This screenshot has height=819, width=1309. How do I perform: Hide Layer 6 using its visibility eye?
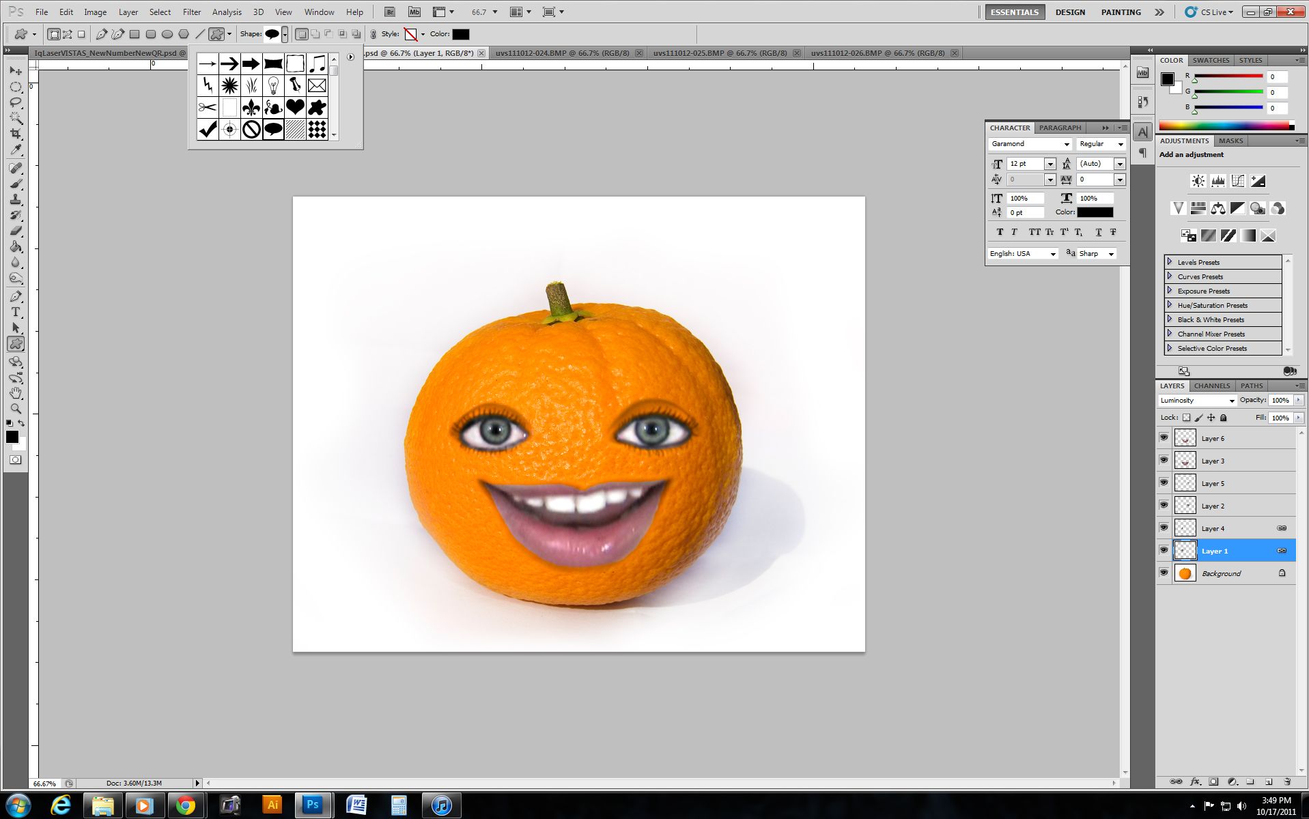pos(1164,437)
